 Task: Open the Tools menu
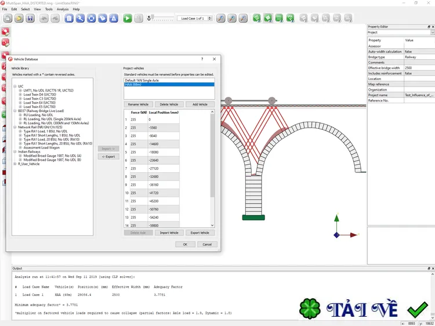click(x=49, y=9)
